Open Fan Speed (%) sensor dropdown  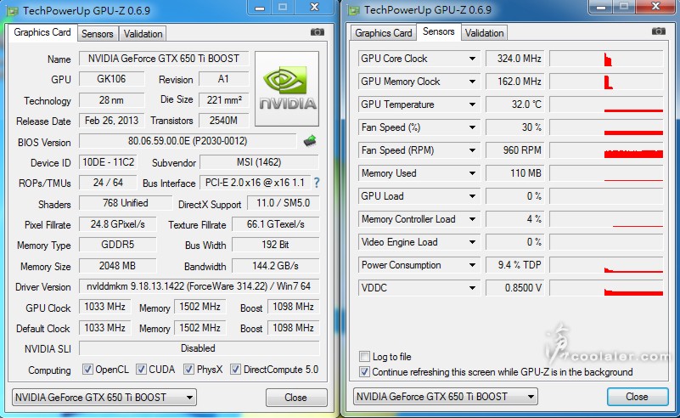472,127
